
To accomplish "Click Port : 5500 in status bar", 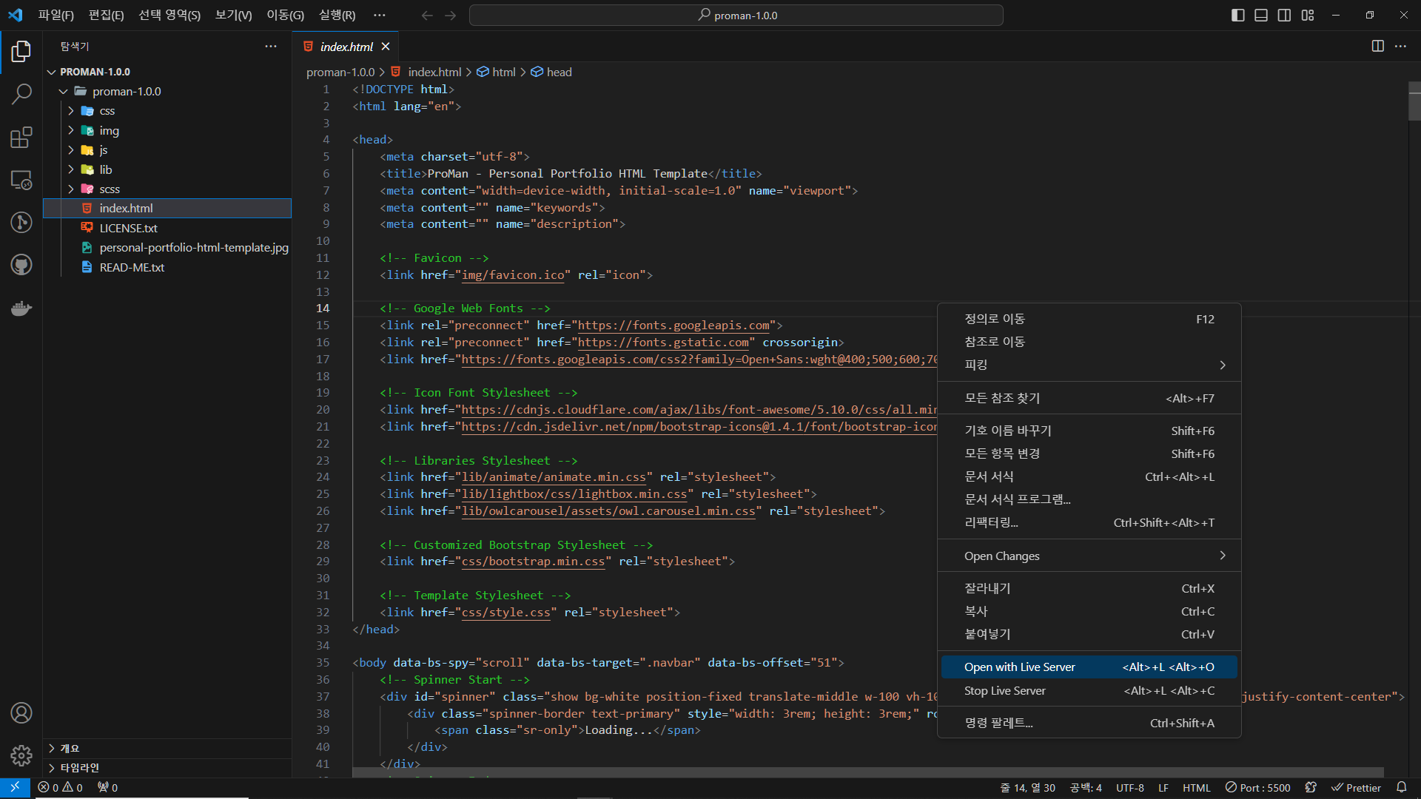I will [1257, 788].
